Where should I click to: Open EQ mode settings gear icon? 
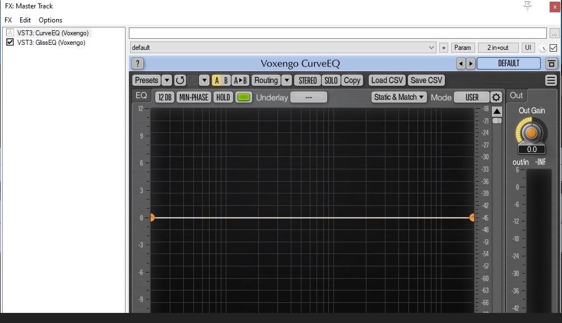496,97
